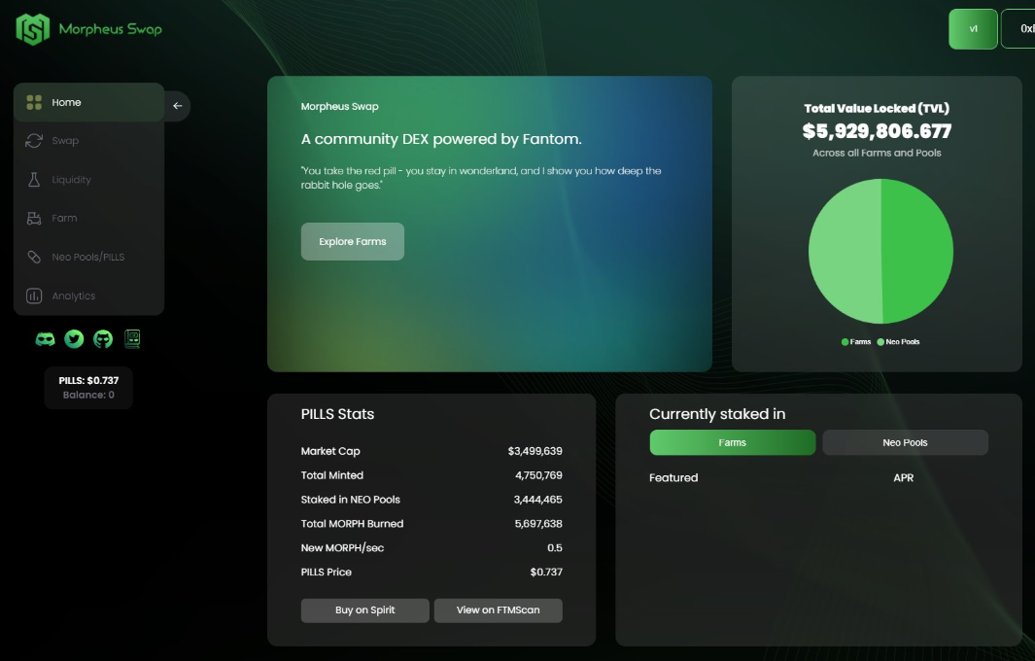Click the Analytics chart icon
This screenshot has height=661, width=1035.
[x=34, y=296]
